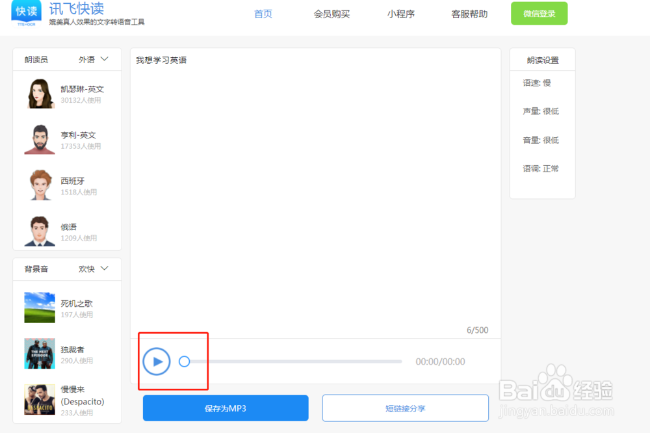Click the 微信登录 button
This screenshot has width=650, height=433.
[539, 13]
